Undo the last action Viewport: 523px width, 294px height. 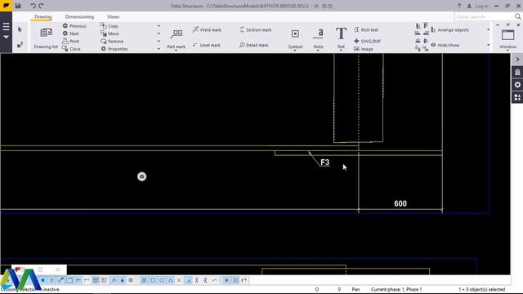click(33, 6)
